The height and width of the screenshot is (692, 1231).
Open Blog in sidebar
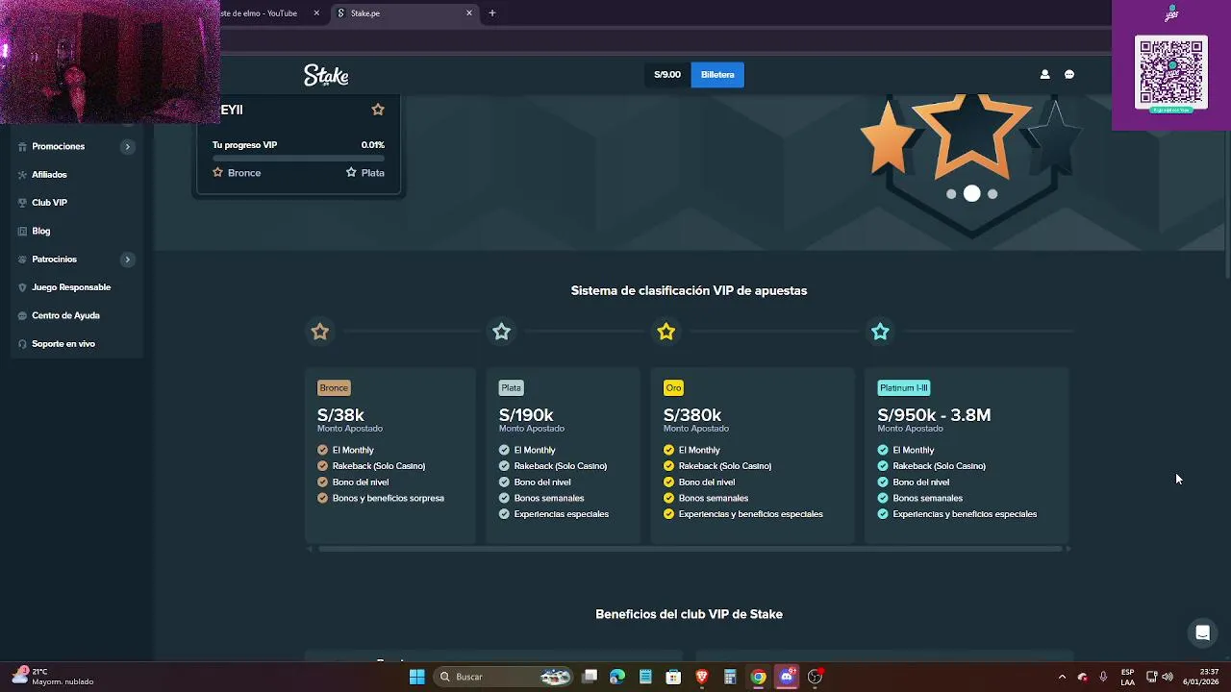point(40,231)
